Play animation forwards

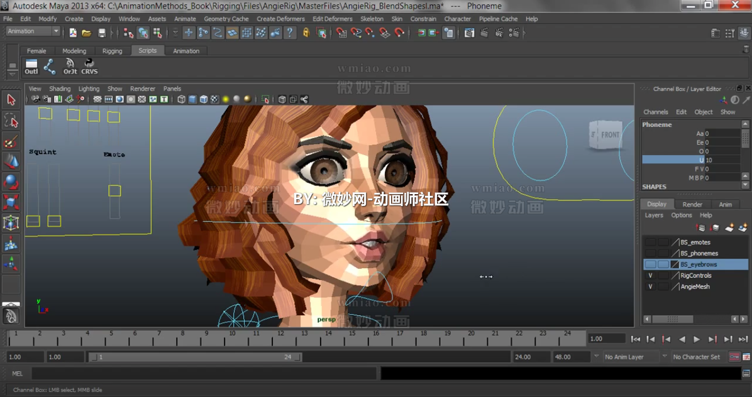(697, 339)
